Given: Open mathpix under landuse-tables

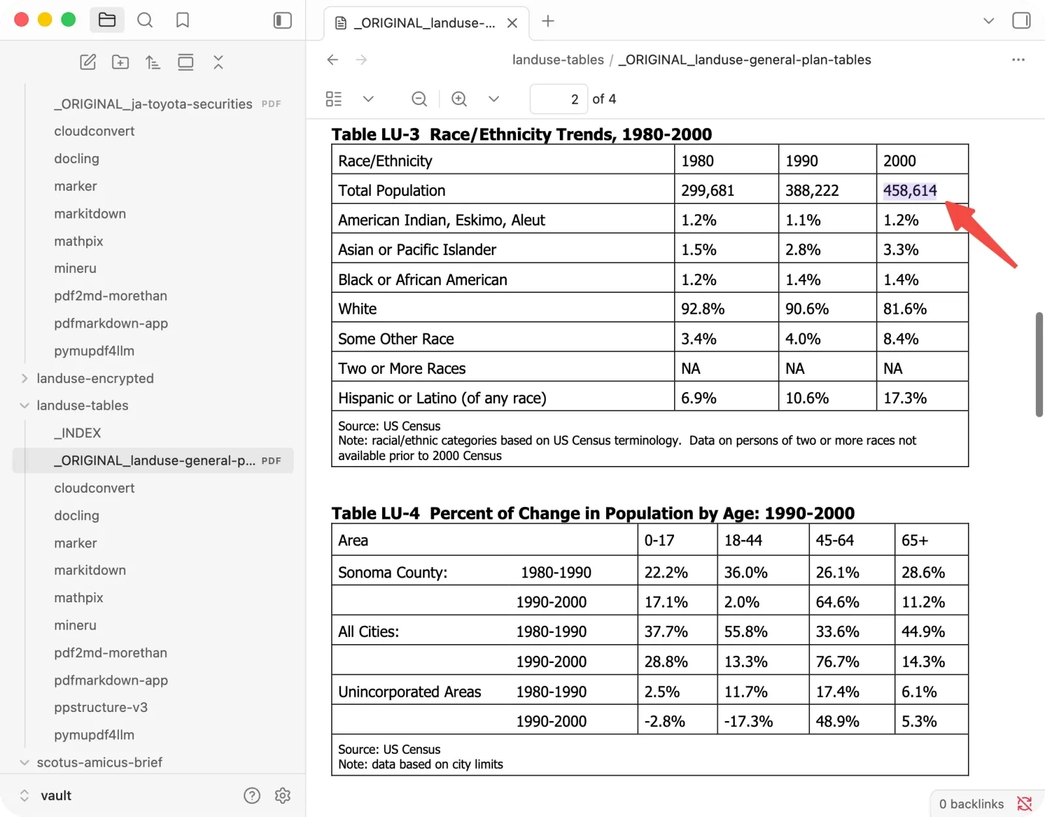Looking at the screenshot, I should [x=153, y=598].
